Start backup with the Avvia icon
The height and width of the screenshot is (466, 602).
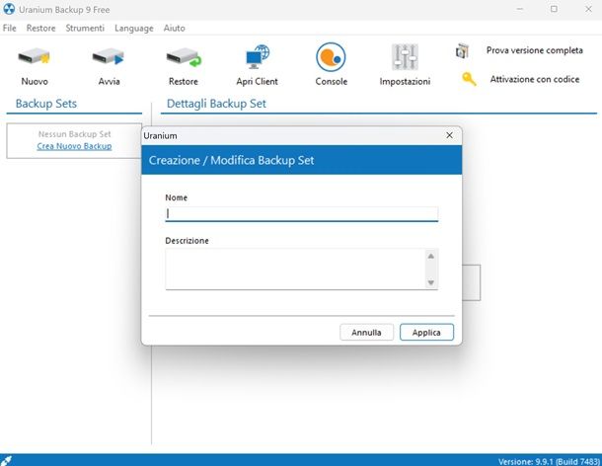(x=109, y=57)
